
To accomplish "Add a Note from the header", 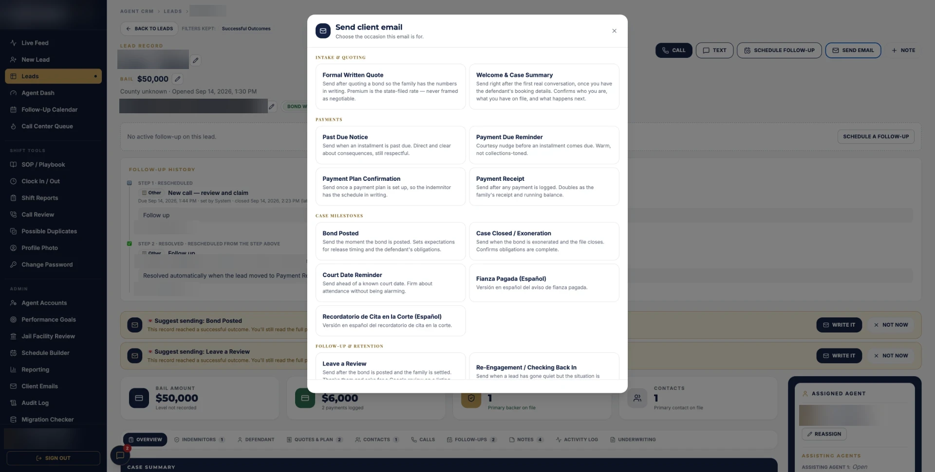I will point(903,50).
